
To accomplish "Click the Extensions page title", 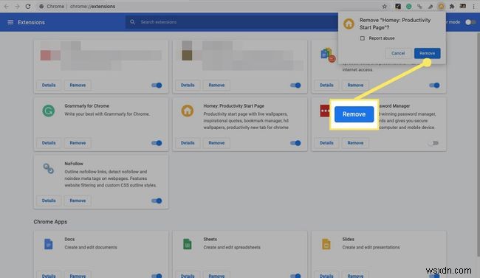I will pyautogui.click(x=31, y=22).
